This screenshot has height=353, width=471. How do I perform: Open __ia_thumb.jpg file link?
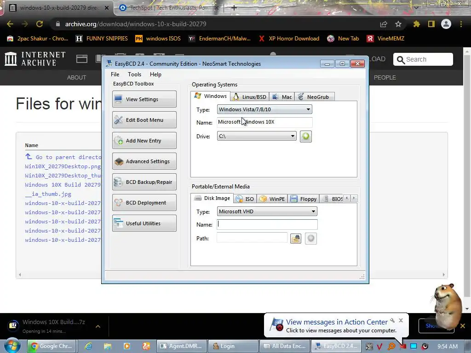pyautogui.click(x=48, y=194)
